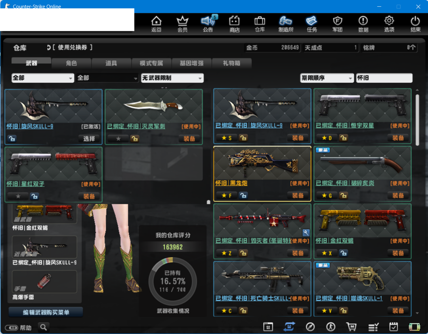Open the calendar checkmark icon

(x=394, y=326)
